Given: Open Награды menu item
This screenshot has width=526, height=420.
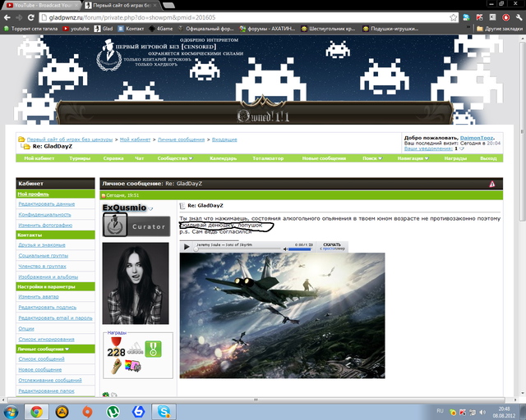Looking at the screenshot, I should [455, 158].
